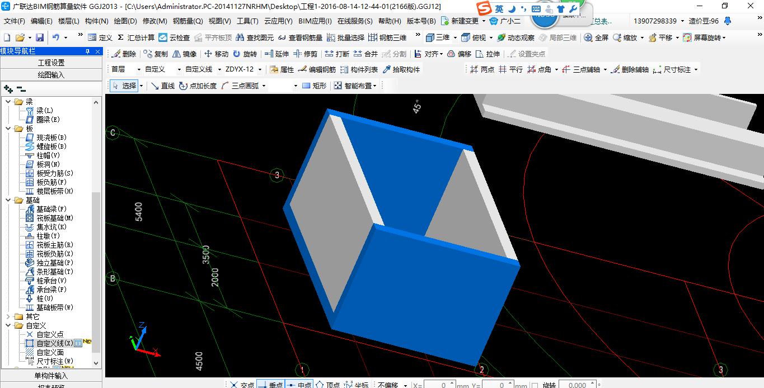Draw with the 直线 line tool
The width and height of the screenshot is (764, 388).
163,86
